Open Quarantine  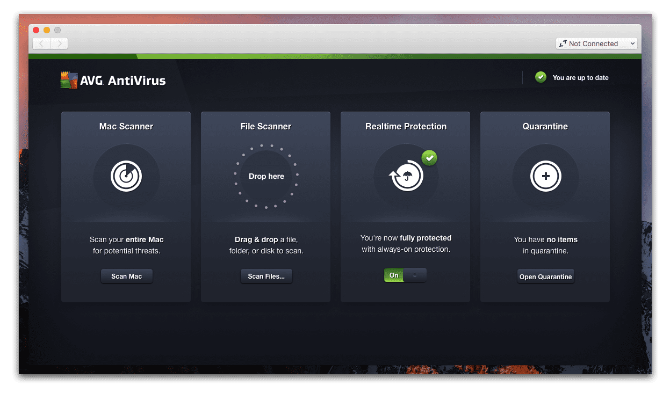(545, 276)
